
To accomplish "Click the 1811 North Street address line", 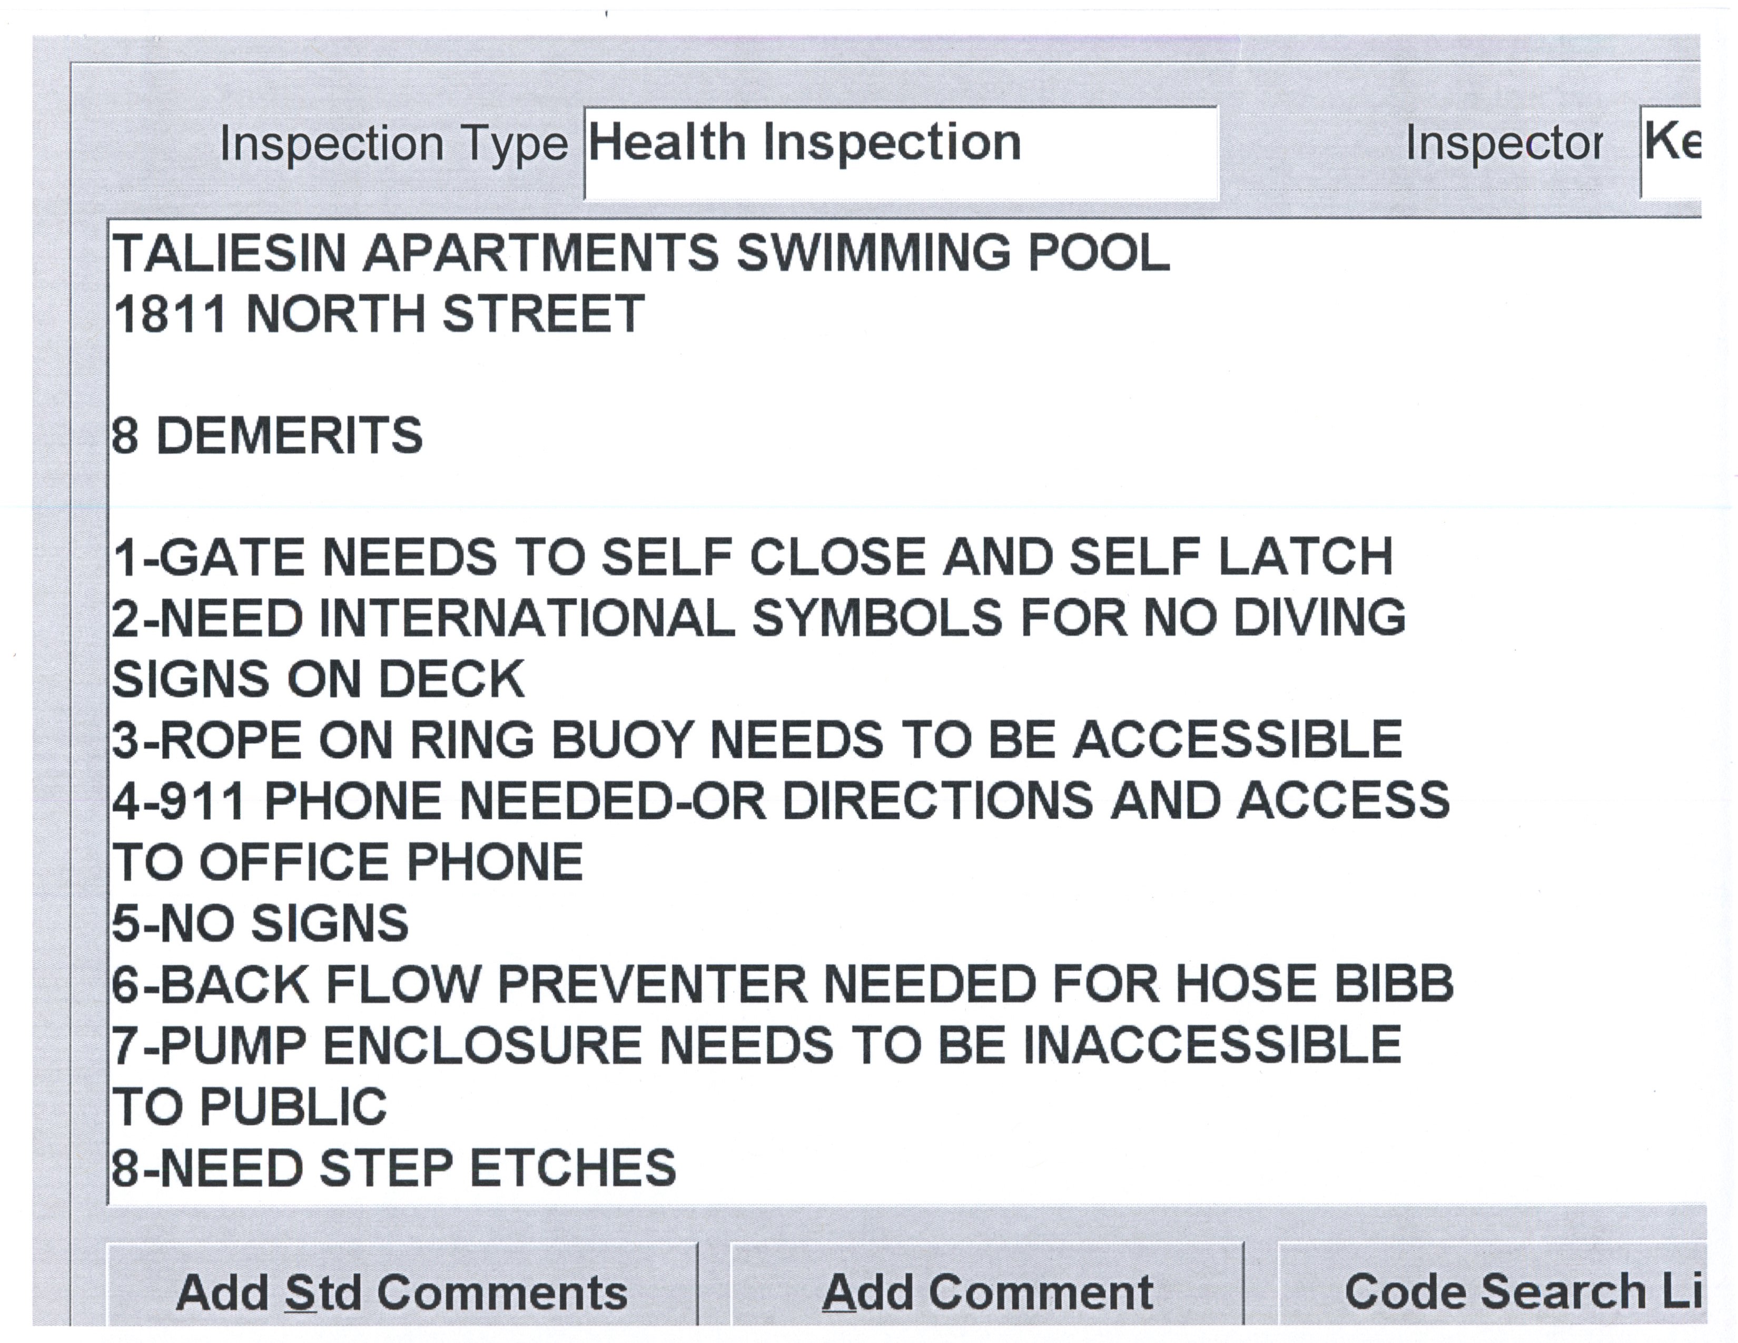I will [379, 313].
